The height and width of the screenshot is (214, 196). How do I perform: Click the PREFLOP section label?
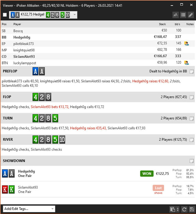[10, 71]
